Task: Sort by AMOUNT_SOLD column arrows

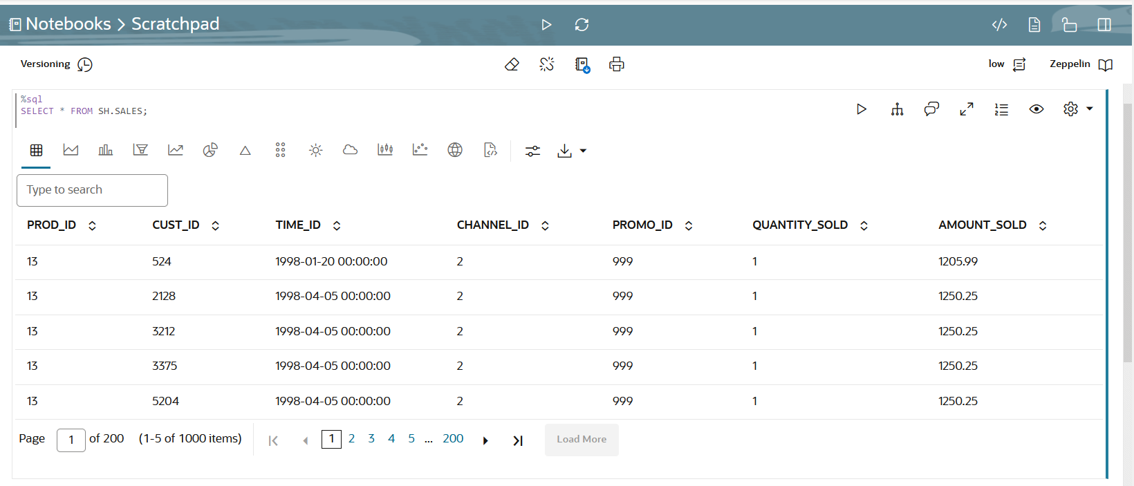Action: pyautogui.click(x=1043, y=225)
